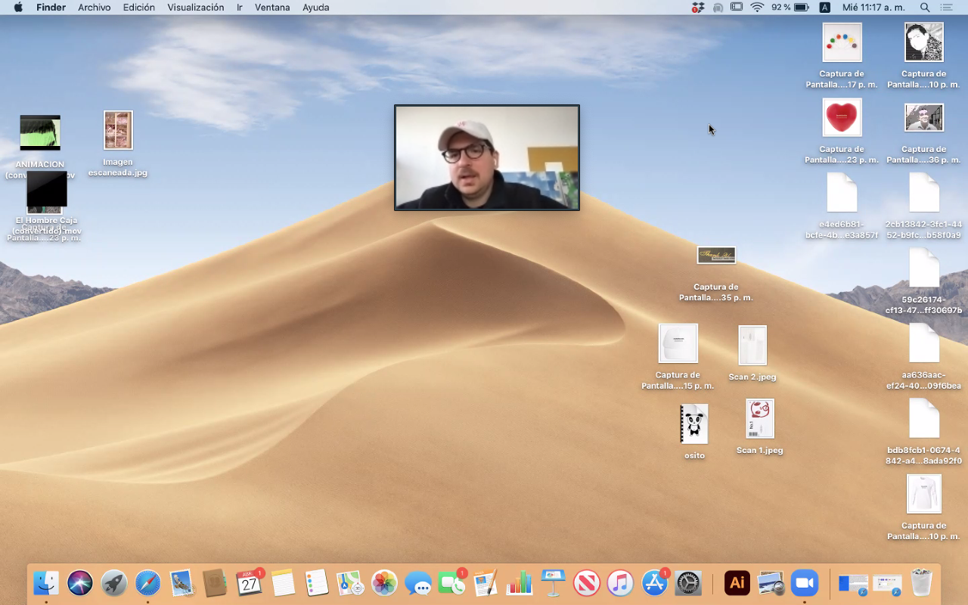Launch Zoom from the dock
The image size is (968, 605).
tap(805, 583)
